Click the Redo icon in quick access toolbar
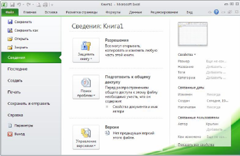Viewport: 240px width, 156px height. click(x=29, y=5)
